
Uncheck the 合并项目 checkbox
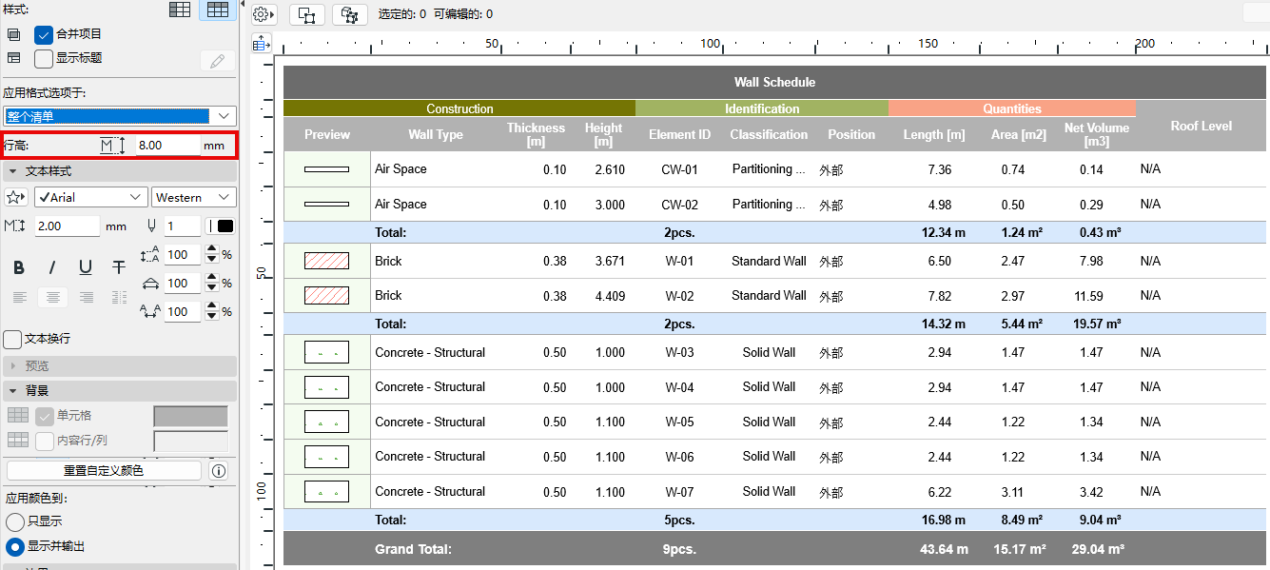tap(44, 34)
